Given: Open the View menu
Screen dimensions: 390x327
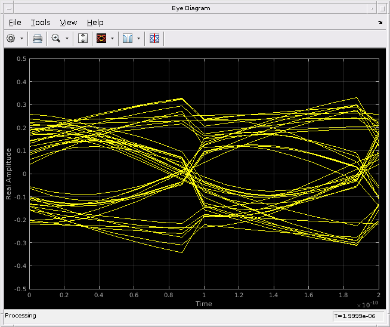Looking at the screenshot, I should [69, 22].
